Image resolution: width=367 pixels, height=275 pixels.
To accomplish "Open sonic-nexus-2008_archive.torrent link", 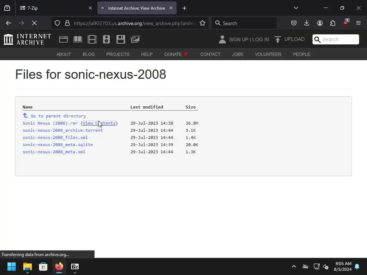I will click(63, 130).
